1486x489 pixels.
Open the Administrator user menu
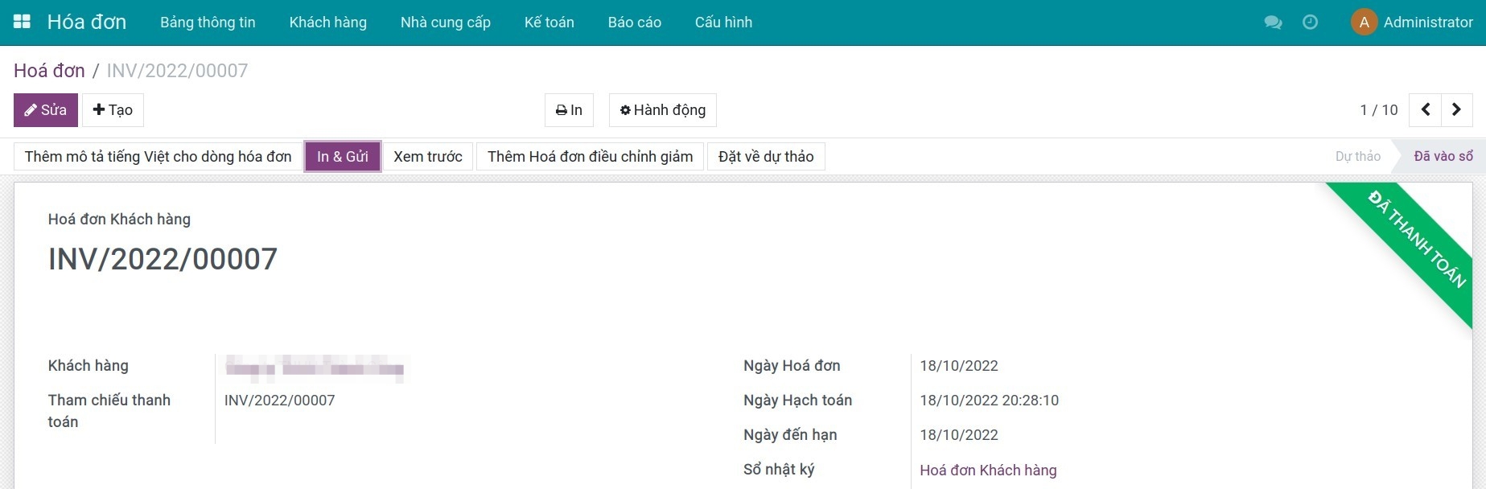tap(1412, 23)
